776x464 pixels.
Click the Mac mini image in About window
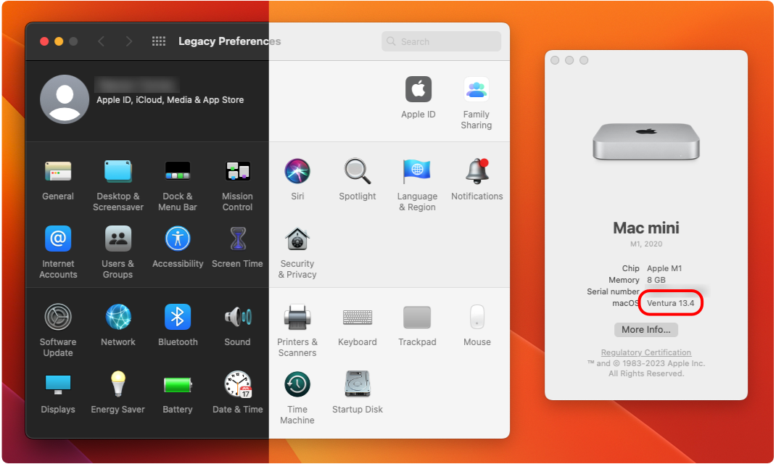click(x=646, y=141)
